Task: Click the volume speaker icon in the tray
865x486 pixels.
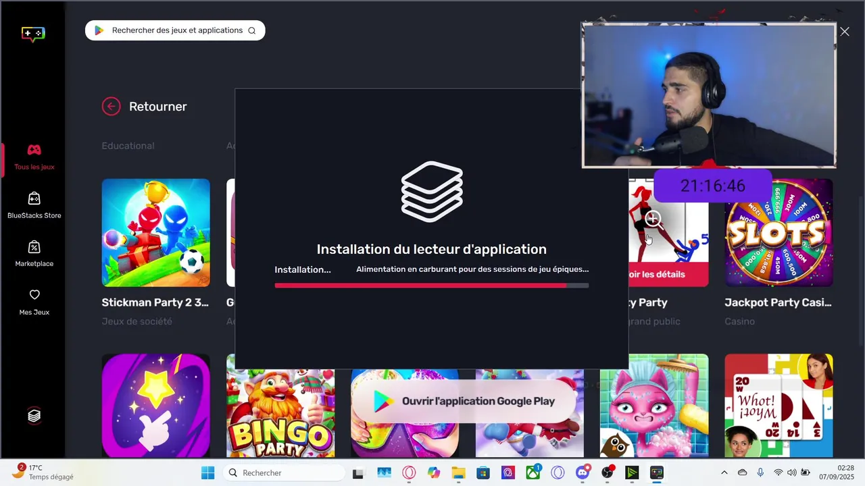Action: tap(792, 473)
